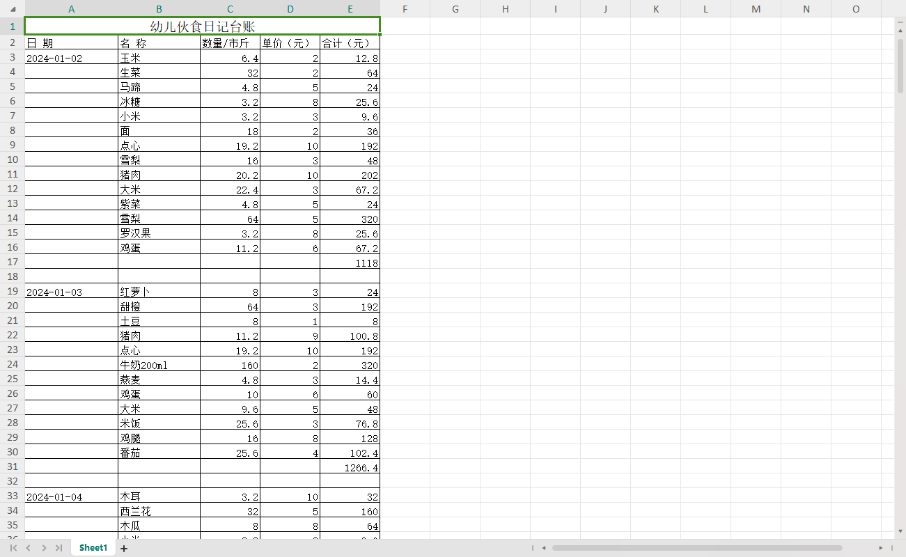906x557 pixels.
Task: Click the 雪梨 cell in row 14
Action: click(x=159, y=219)
